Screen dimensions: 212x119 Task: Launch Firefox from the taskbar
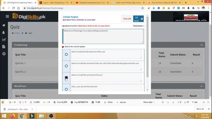tap(13, 116)
